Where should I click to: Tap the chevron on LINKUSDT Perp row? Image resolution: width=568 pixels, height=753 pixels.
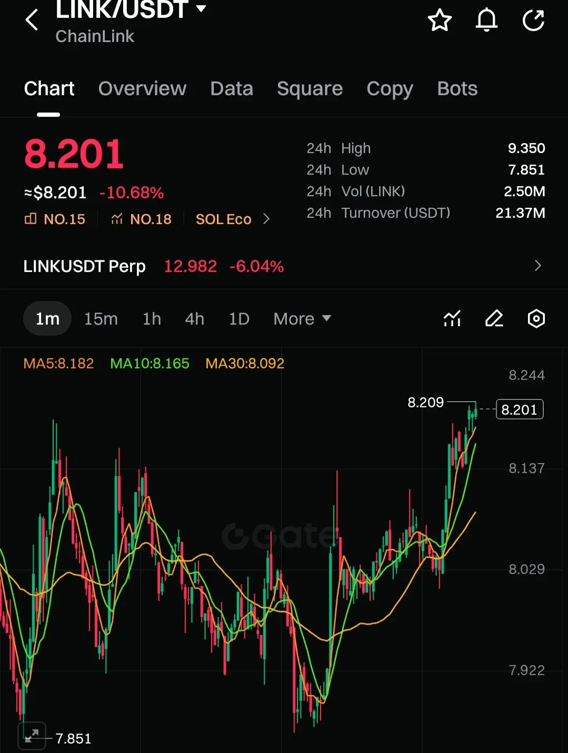(537, 266)
